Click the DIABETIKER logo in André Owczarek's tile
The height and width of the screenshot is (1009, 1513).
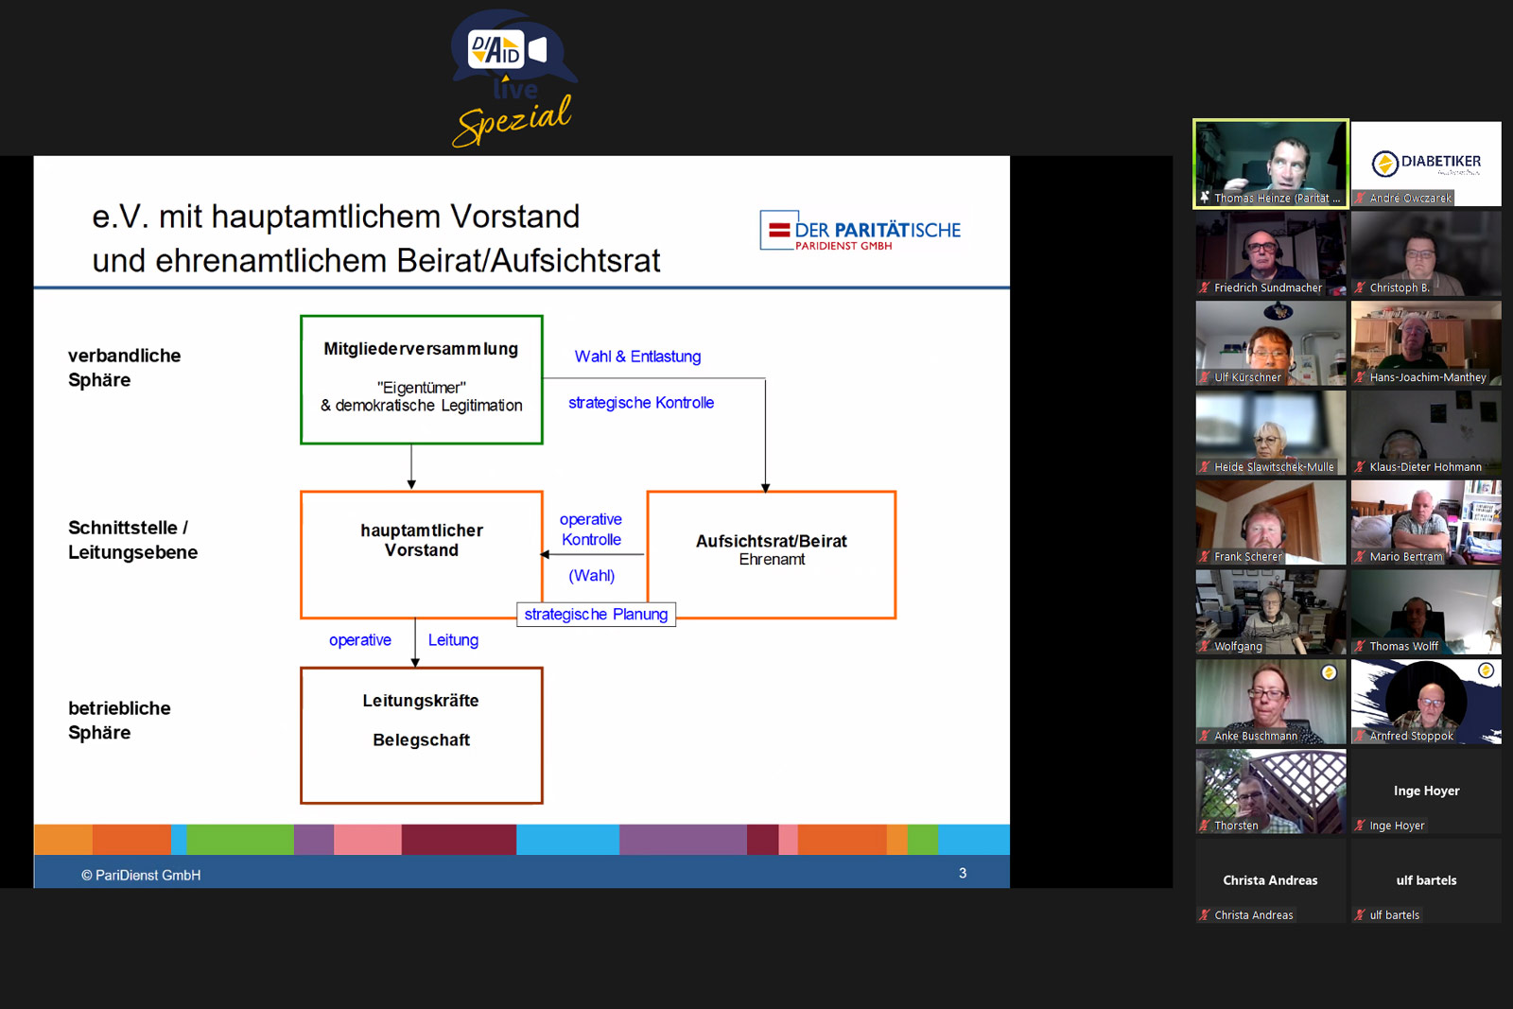tap(1426, 161)
